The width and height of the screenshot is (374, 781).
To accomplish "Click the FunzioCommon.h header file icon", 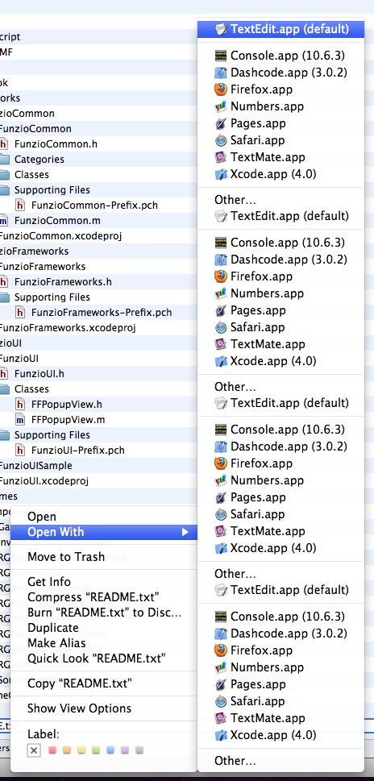I will [x=4, y=144].
